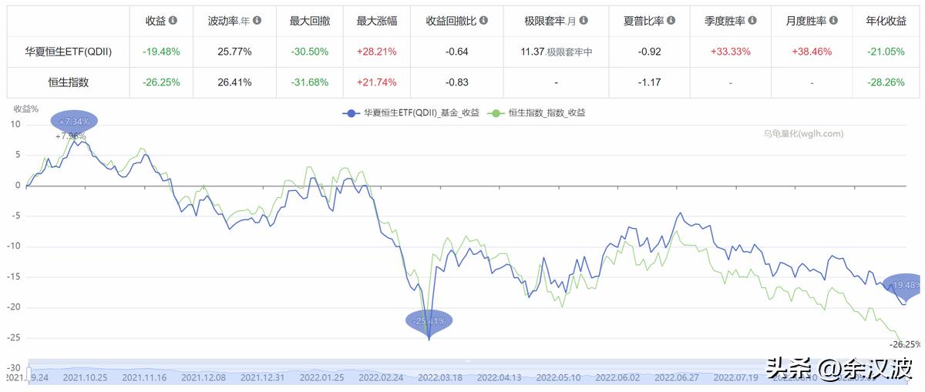Click the 年化收益 column header
This screenshot has width=925, height=392.
tap(886, 21)
